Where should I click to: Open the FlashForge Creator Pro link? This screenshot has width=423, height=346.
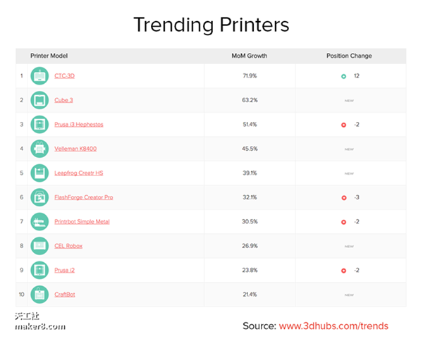click(83, 197)
